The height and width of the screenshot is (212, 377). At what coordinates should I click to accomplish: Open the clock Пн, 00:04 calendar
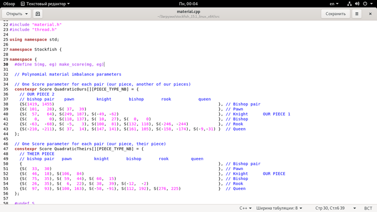[188, 4]
